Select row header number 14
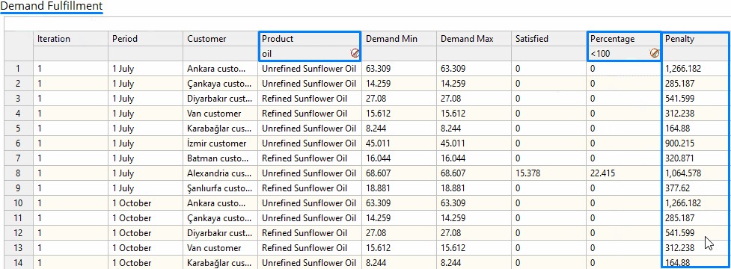 point(19,262)
